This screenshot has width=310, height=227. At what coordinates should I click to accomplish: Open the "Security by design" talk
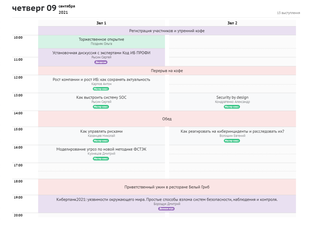[232, 98]
